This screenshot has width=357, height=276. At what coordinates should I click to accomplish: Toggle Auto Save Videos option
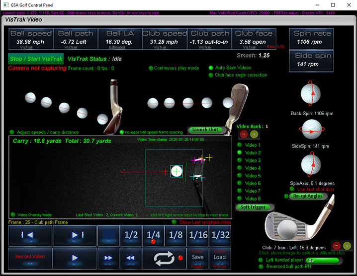click(211, 68)
